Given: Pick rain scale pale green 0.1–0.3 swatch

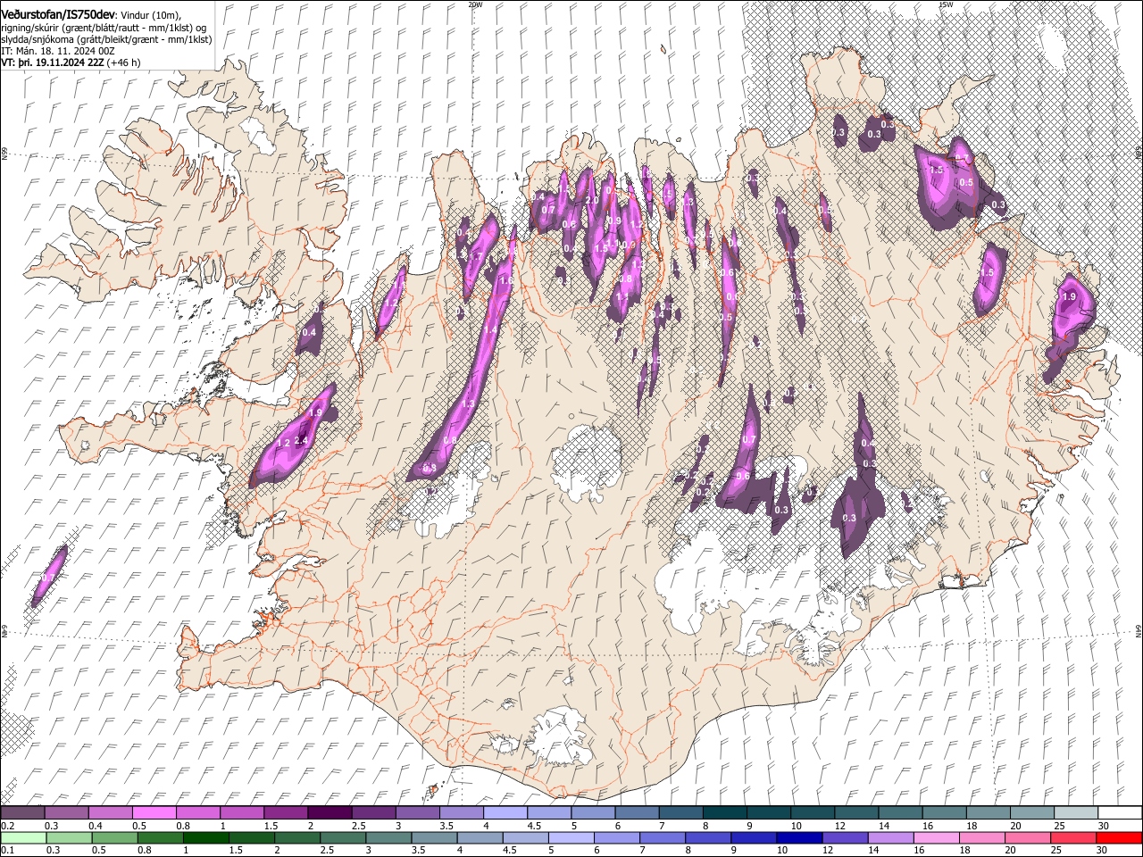Looking at the screenshot, I should coord(23,837).
